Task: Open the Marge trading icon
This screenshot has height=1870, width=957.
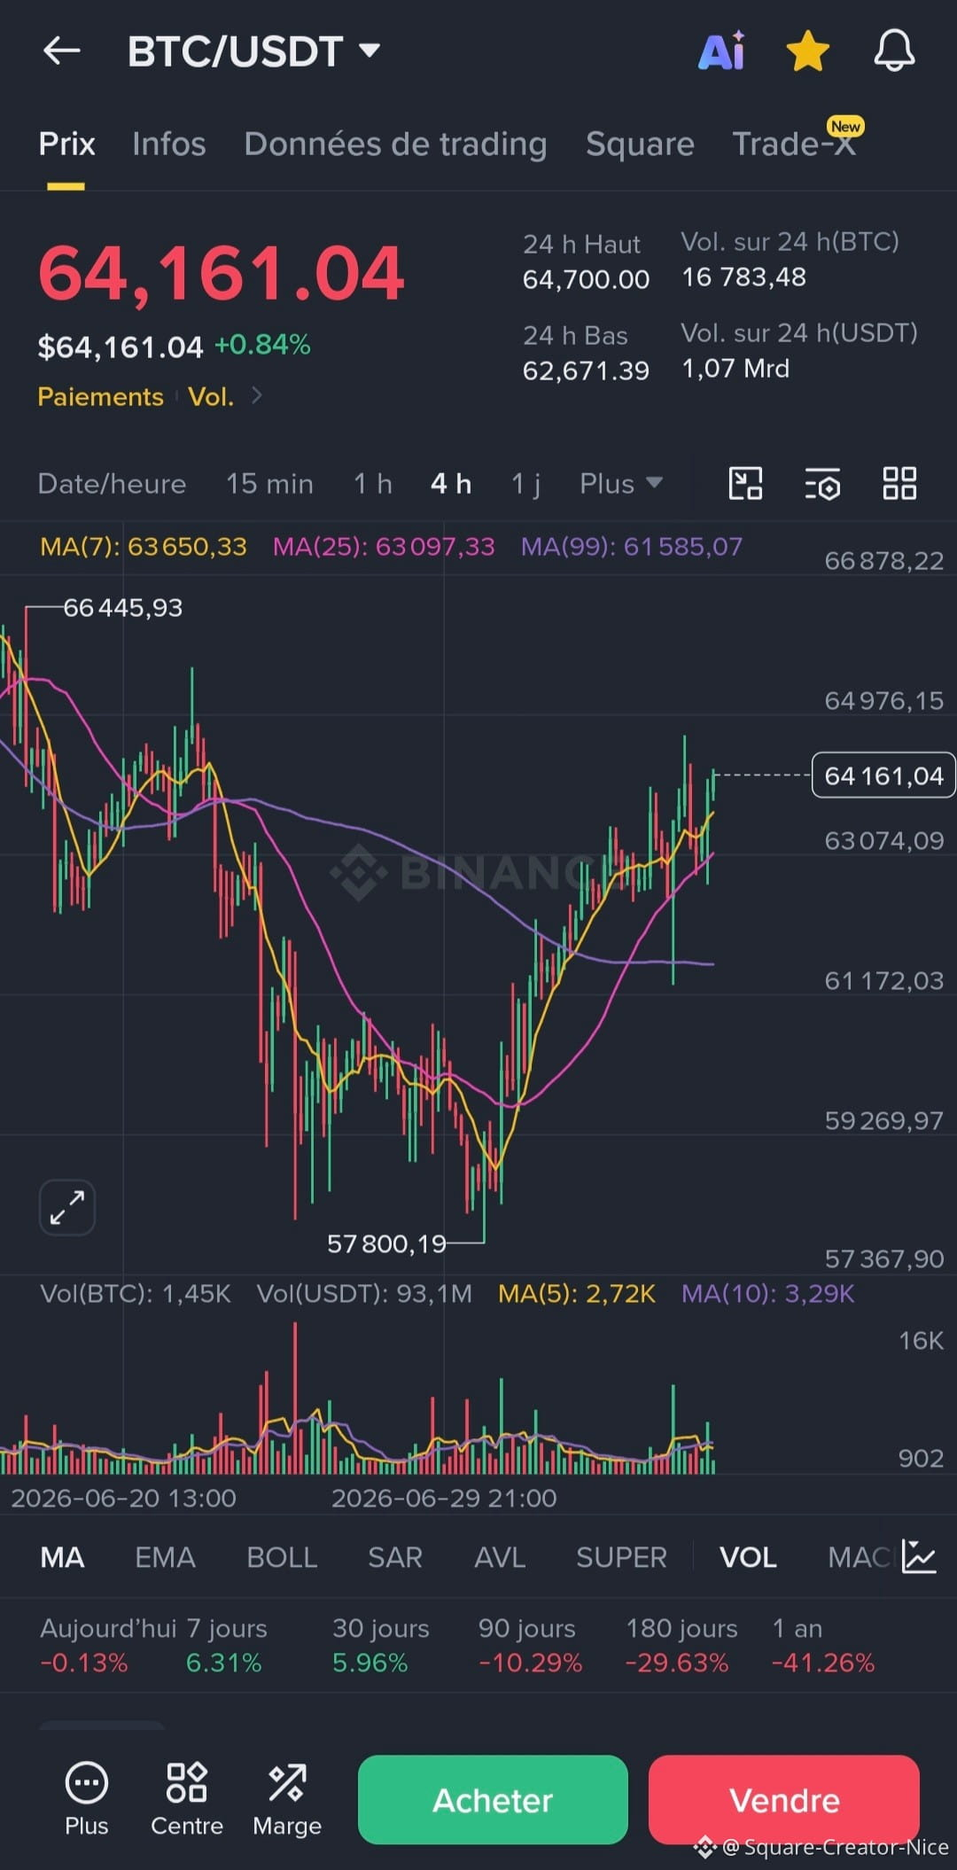Action: (x=287, y=1799)
